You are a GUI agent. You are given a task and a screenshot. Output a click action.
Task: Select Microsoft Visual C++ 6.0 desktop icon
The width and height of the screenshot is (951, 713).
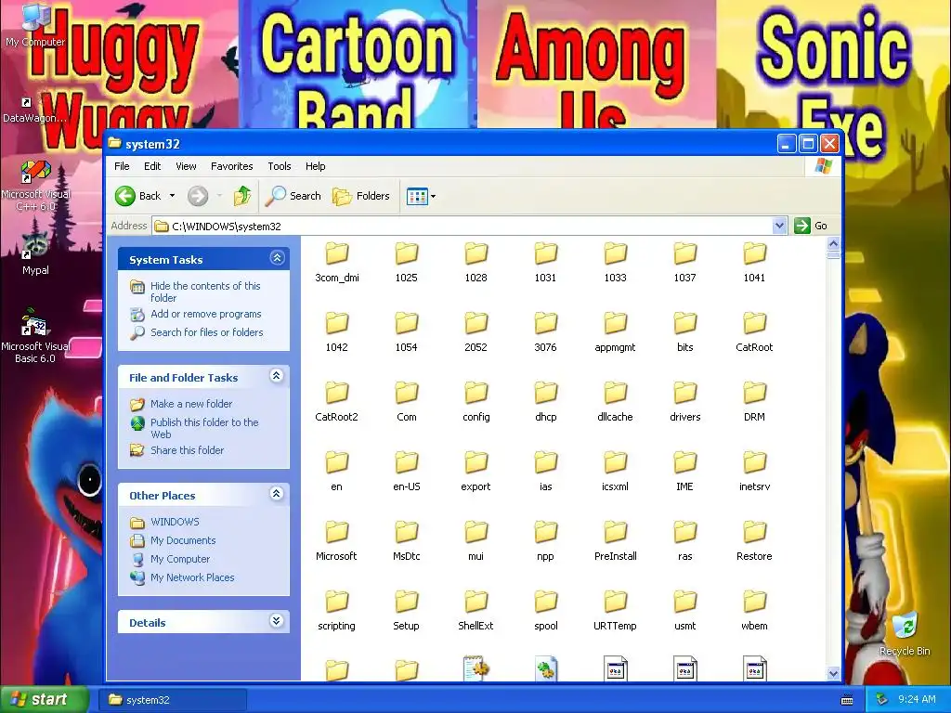[x=35, y=186]
